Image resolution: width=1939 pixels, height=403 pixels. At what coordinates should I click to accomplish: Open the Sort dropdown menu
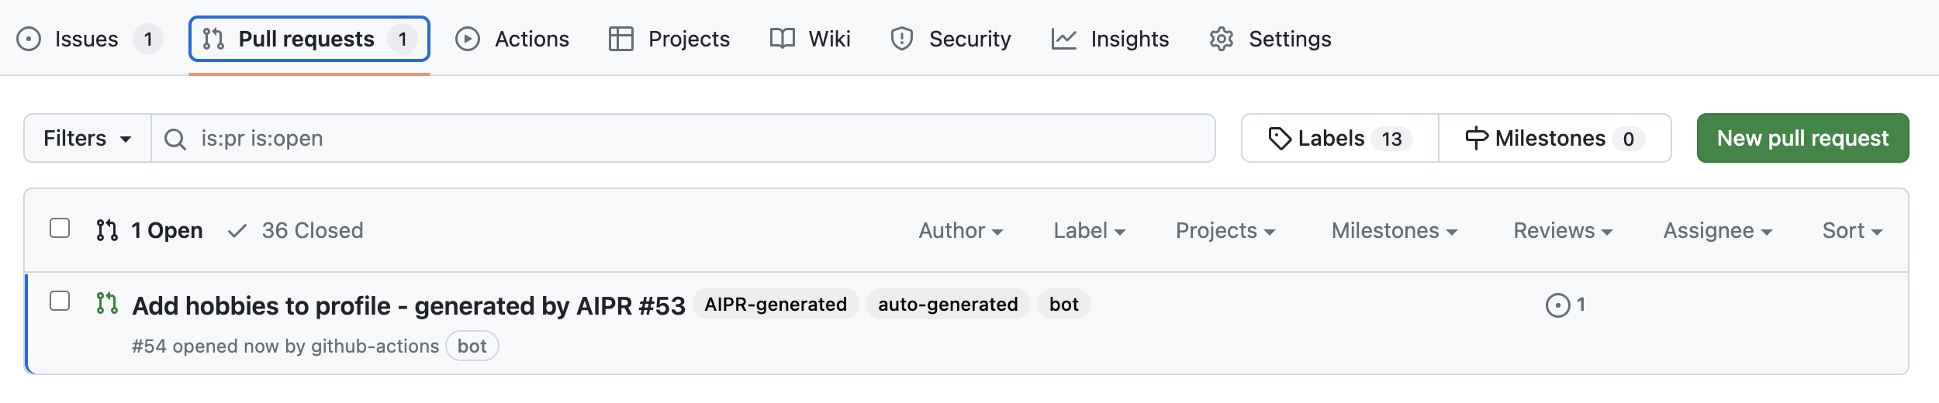coord(1851,231)
